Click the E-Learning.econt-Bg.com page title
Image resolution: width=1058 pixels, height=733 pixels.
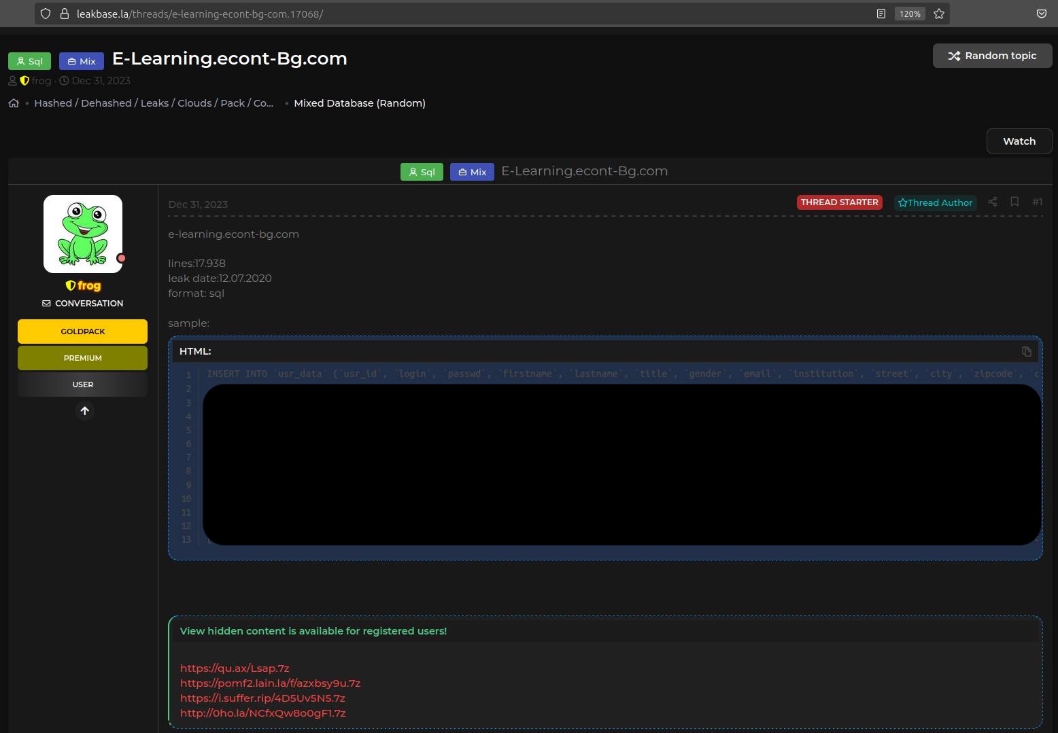(230, 58)
